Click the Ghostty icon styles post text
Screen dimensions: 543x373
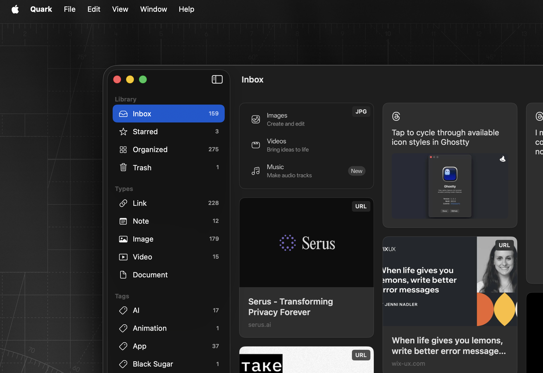click(445, 137)
